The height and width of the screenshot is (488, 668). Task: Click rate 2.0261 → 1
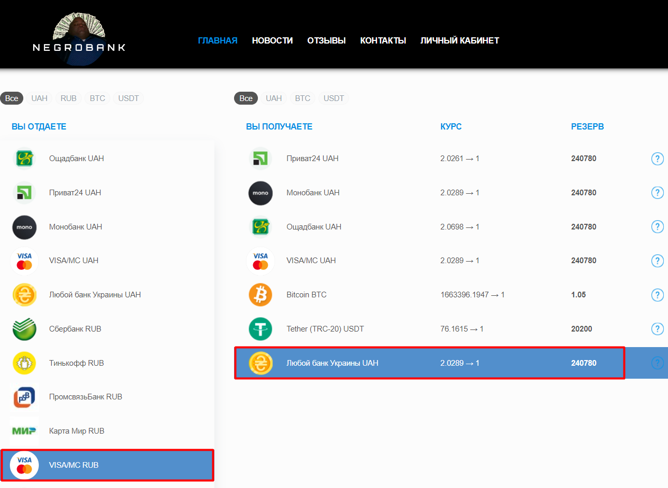[460, 159]
